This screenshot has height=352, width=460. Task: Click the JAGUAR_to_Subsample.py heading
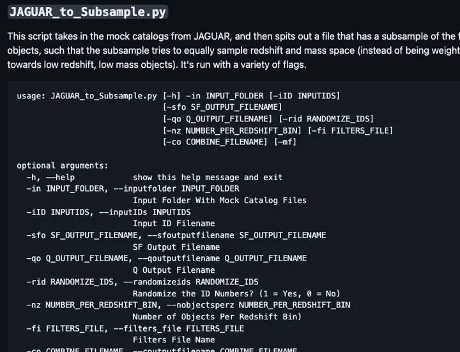(x=88, y=12)
